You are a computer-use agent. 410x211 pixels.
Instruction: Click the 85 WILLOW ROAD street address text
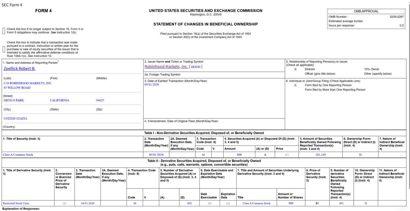click(x=17, y=88)
